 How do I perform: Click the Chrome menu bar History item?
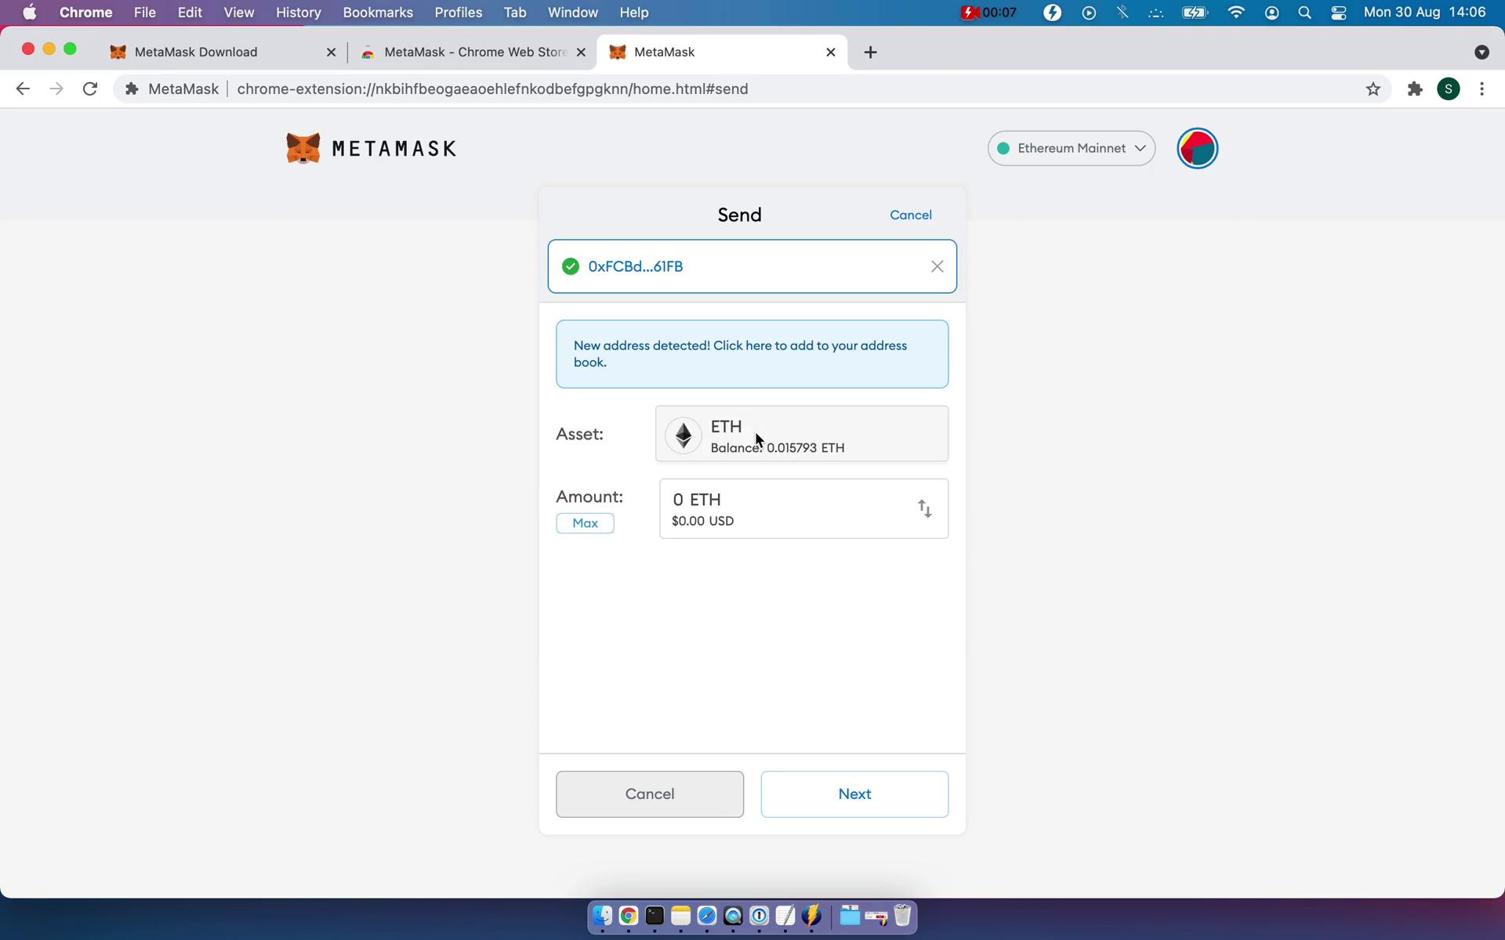click(x=297, y=12)
